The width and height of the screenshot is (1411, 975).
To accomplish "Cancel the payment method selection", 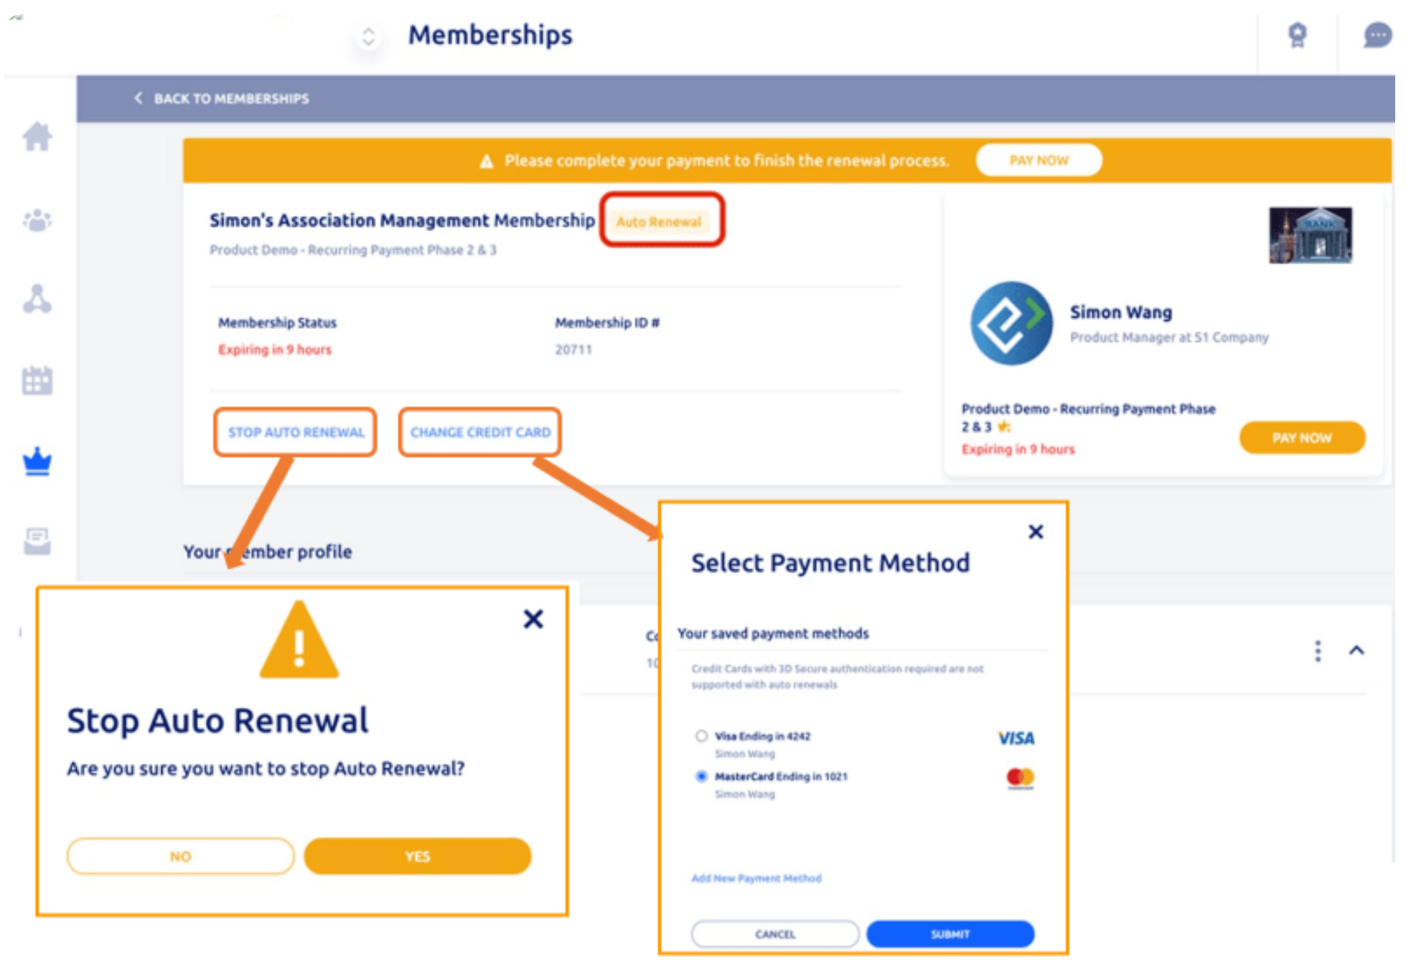I will pos(775,934).
